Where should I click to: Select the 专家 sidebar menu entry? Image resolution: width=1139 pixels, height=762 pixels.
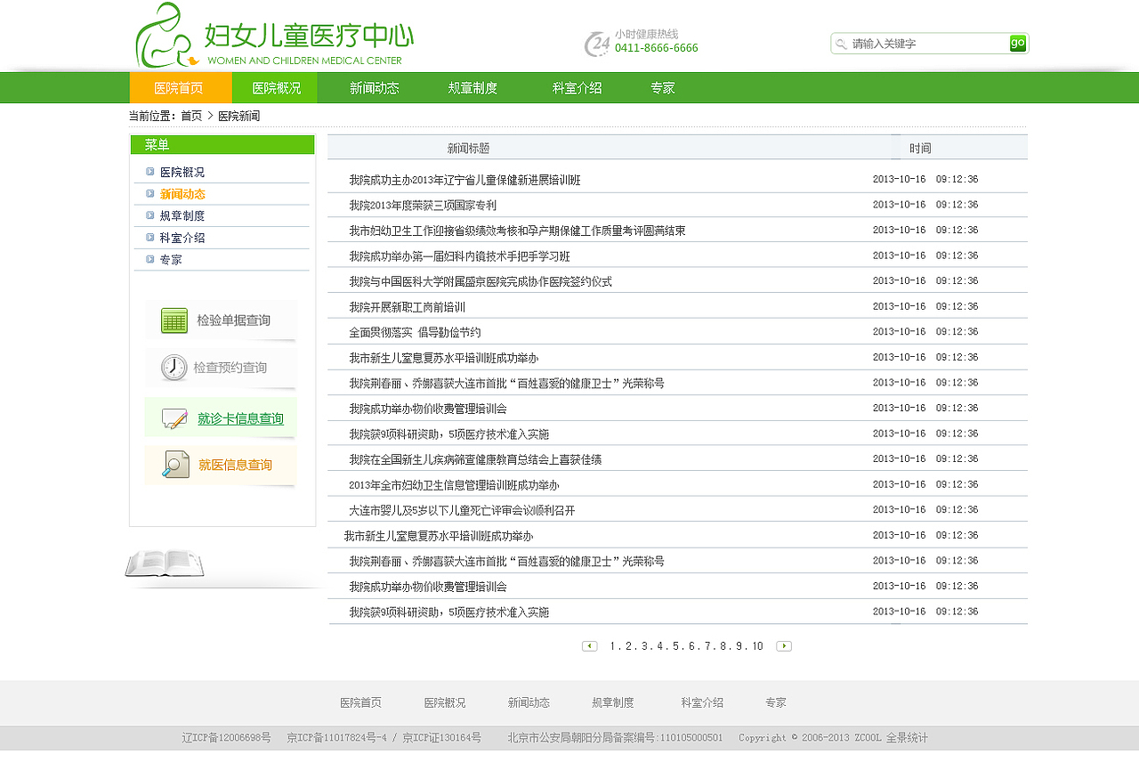172,259
